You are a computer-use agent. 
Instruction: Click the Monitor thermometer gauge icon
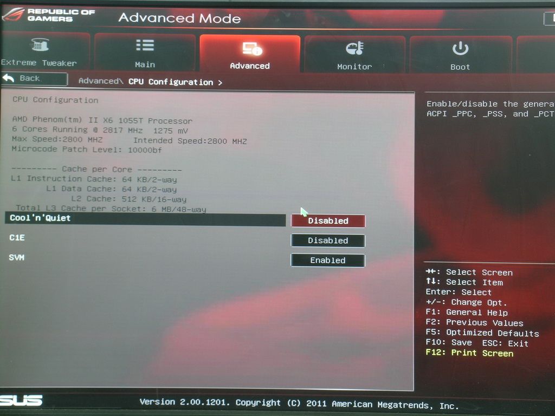(354, 48)
